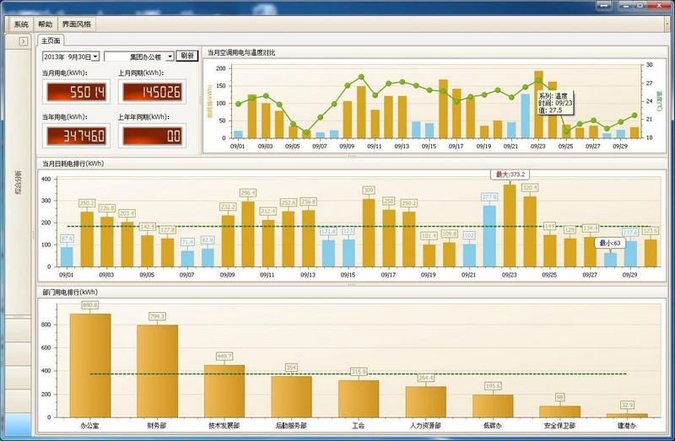Switch to the 主页面 tab

click(51, 40)
